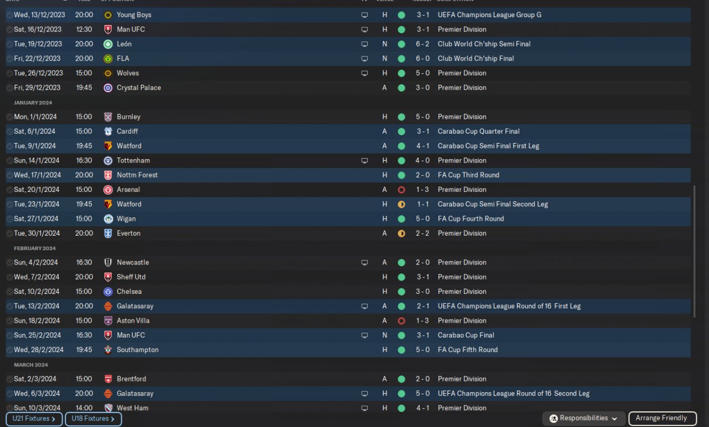
Task: Click the Southampton club badge
Action: 108,350
